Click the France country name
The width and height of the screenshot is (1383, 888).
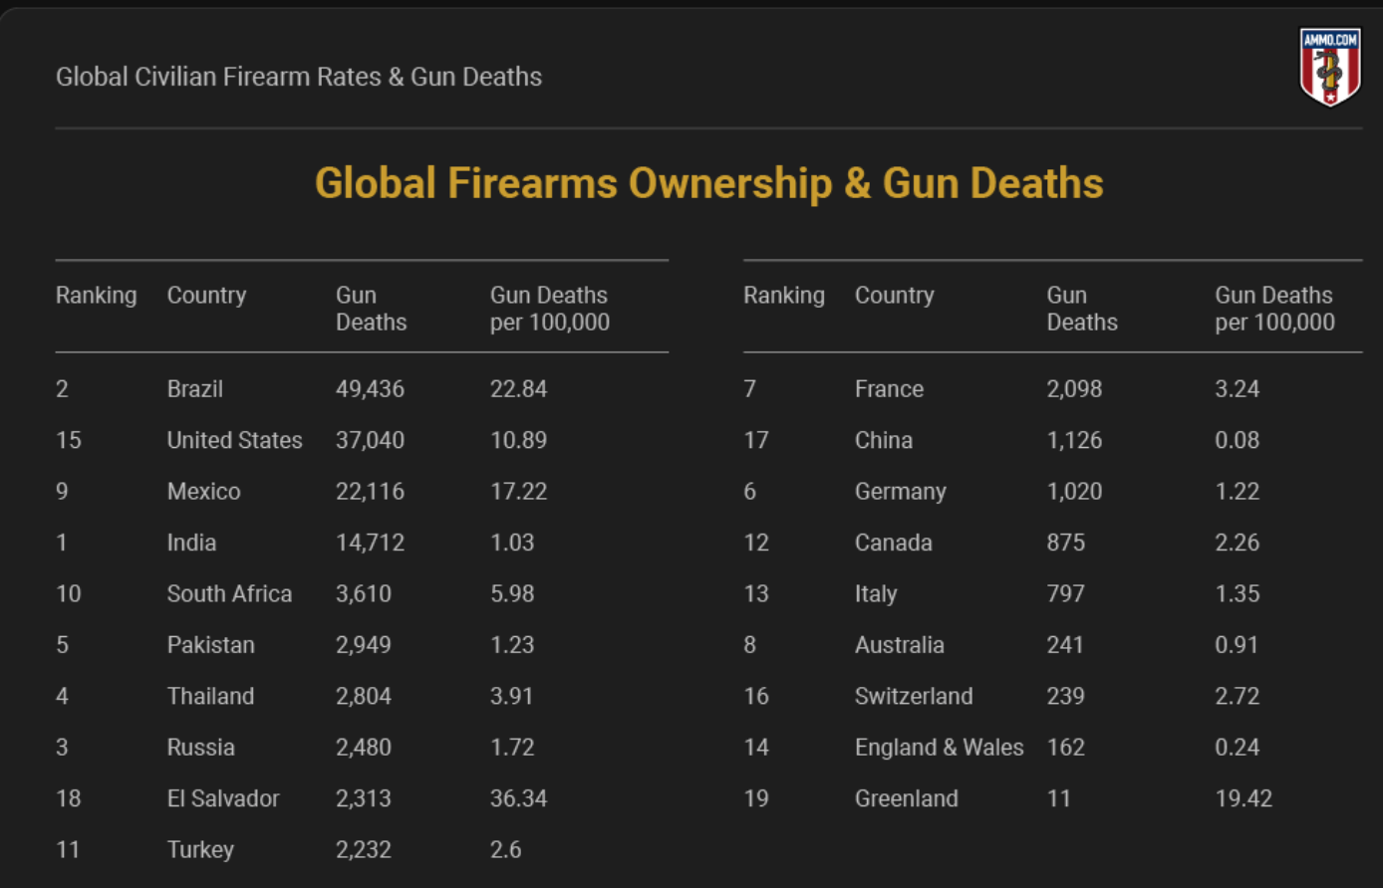point(889,389)
